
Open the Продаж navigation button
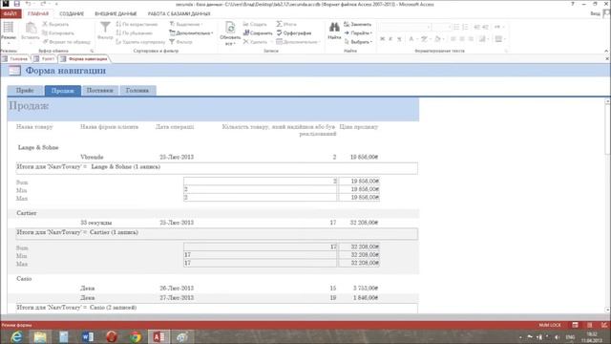[x=63, y=91]
